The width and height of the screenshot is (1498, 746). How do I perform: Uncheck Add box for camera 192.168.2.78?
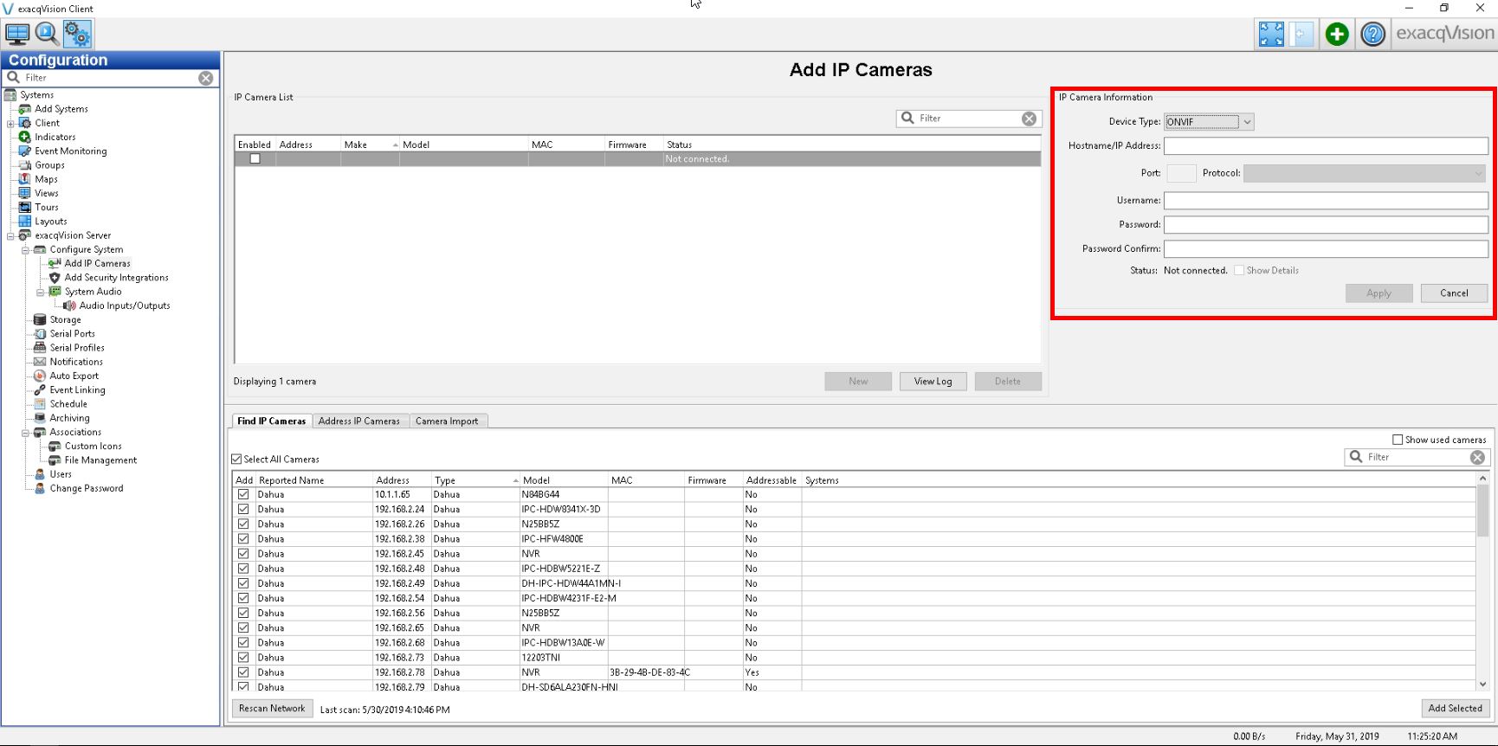point(243,672)
